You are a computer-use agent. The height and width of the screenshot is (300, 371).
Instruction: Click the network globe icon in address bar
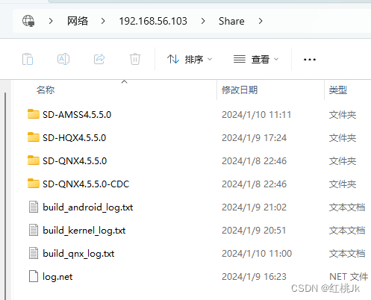pyautogui.click(x=28, y=21)
